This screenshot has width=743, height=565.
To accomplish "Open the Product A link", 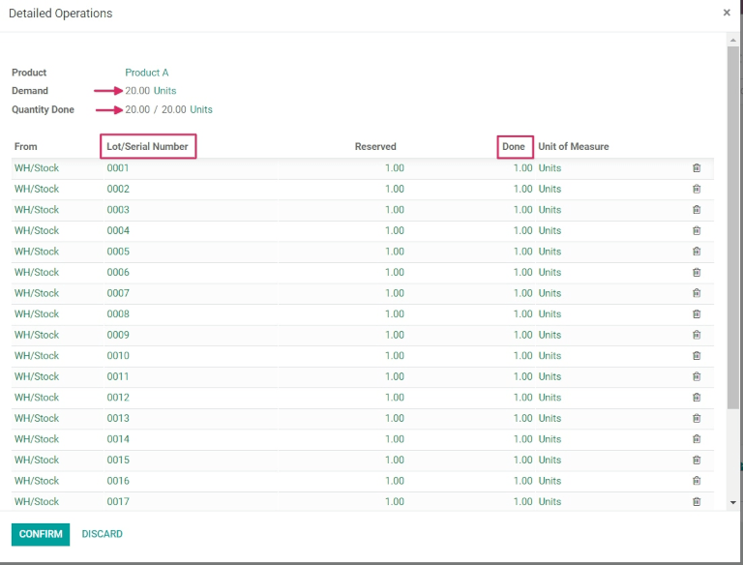I will click(x=147, y=73).
